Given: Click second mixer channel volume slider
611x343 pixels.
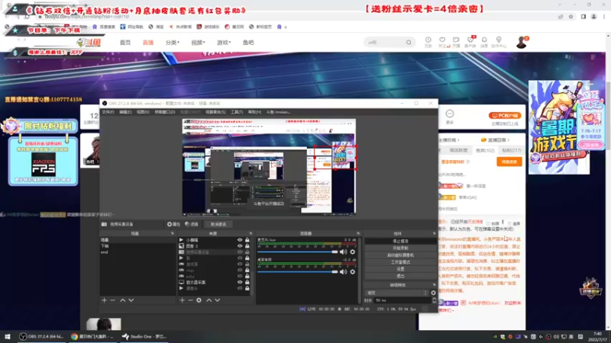Looking at the screenshot, I should (297, 272).
